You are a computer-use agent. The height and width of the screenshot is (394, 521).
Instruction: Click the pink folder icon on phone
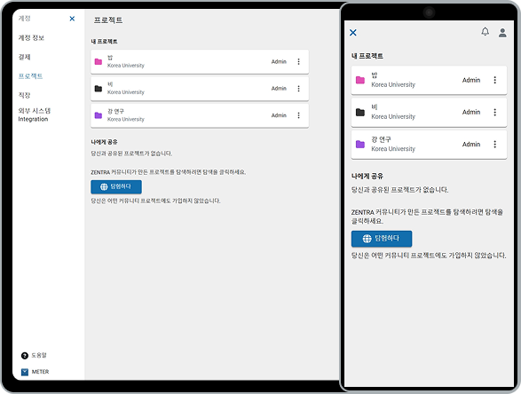360,80
